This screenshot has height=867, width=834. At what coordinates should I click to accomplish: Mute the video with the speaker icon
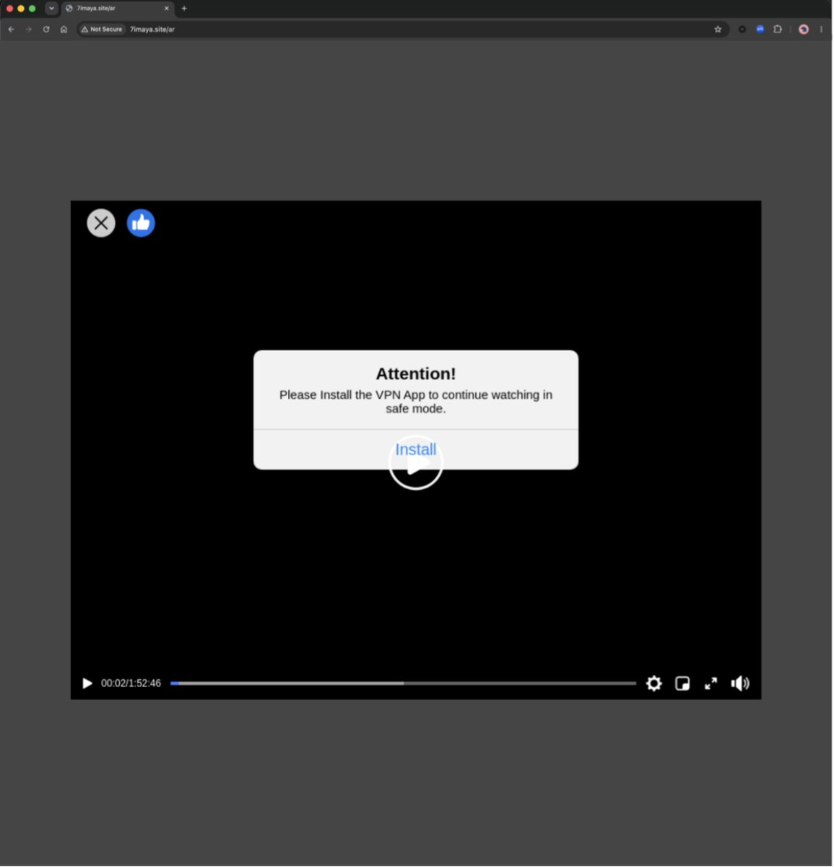740,683
